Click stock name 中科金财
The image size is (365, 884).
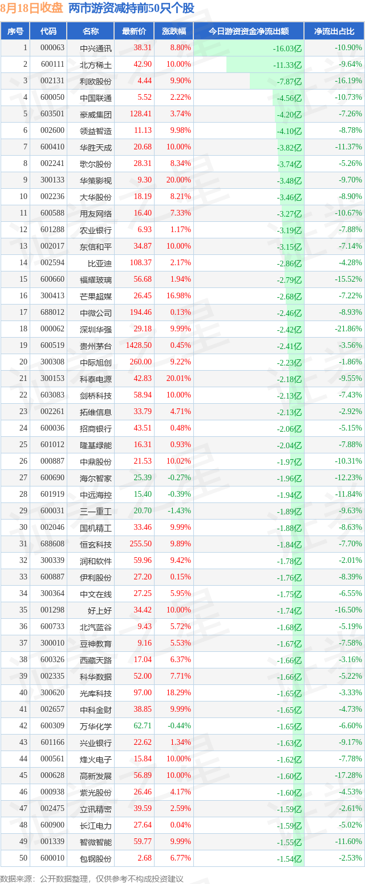point(96,710)
